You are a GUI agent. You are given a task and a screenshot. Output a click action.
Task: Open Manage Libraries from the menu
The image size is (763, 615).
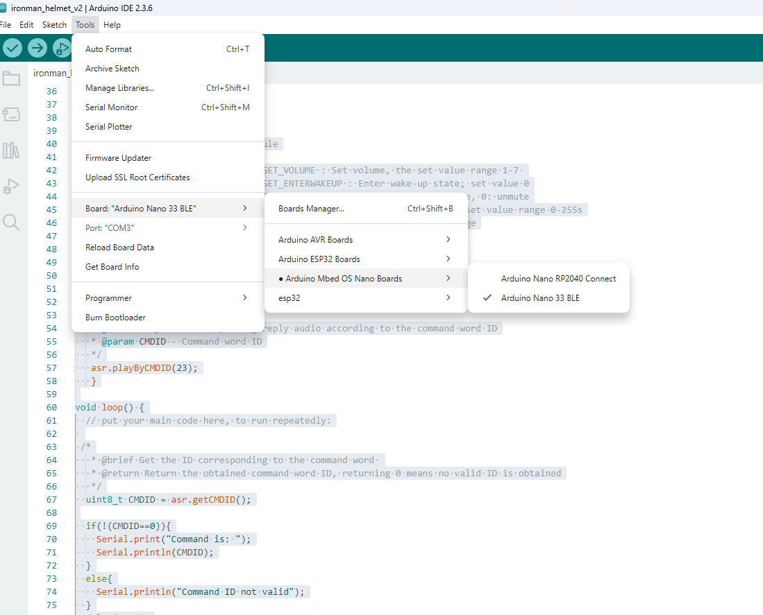[x=168, y=88]
